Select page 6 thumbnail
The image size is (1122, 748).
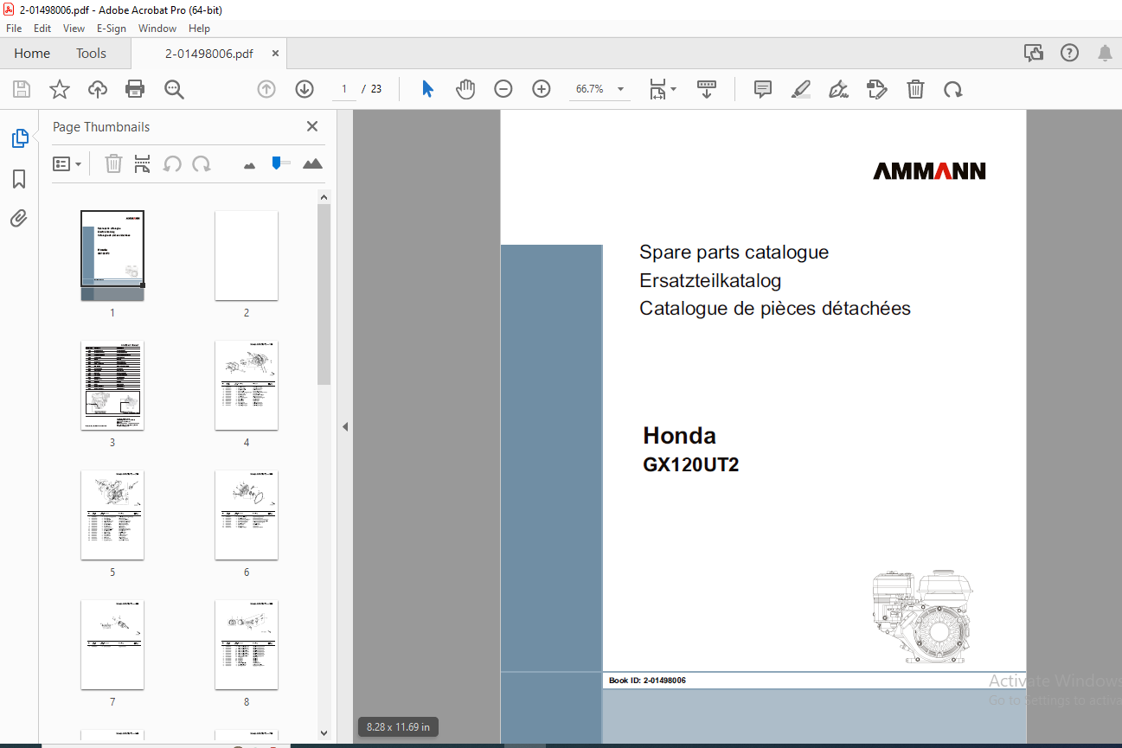[x=247, y=515]
